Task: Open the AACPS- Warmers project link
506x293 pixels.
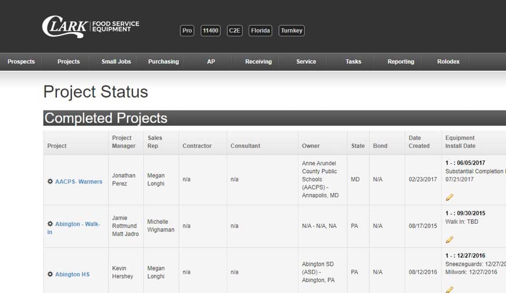Action: [x=78, y=182]
